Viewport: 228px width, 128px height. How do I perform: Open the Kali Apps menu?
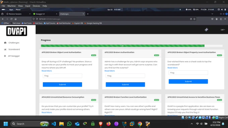click(x=11, y=10)
